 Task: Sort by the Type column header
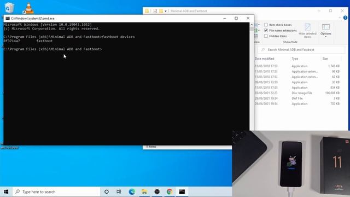[x=295, y=59]
